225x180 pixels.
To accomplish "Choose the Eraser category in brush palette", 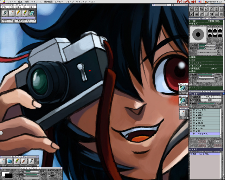I will (x=25, y=13).
